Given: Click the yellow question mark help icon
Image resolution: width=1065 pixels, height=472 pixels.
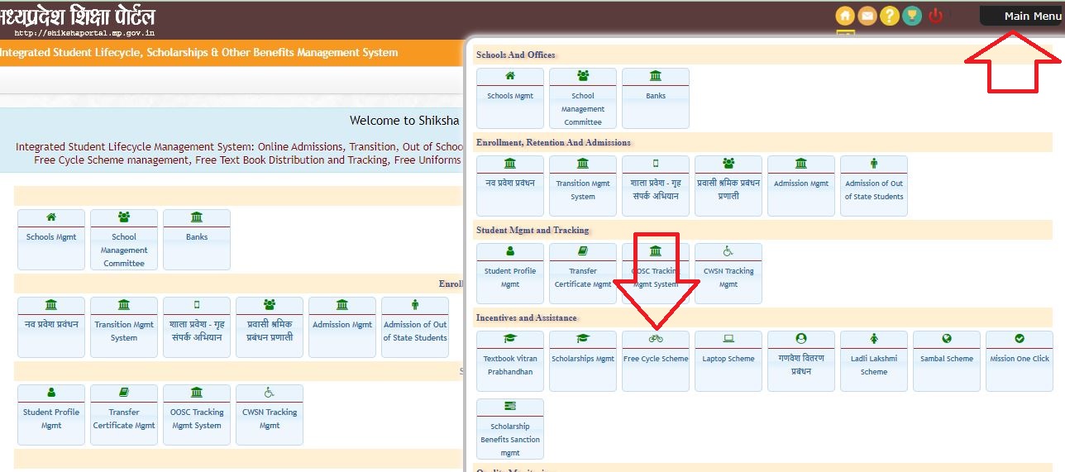Looking at the screenshot, I should coord(890,16).
